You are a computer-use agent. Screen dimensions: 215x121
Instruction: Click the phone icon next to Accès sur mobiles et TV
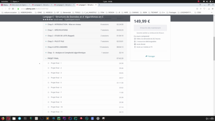[135, 47]
